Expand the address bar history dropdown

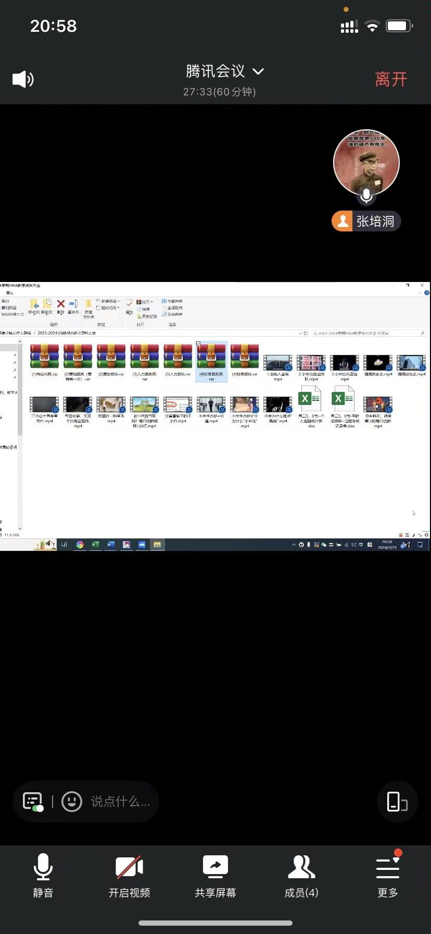[300, 333]
